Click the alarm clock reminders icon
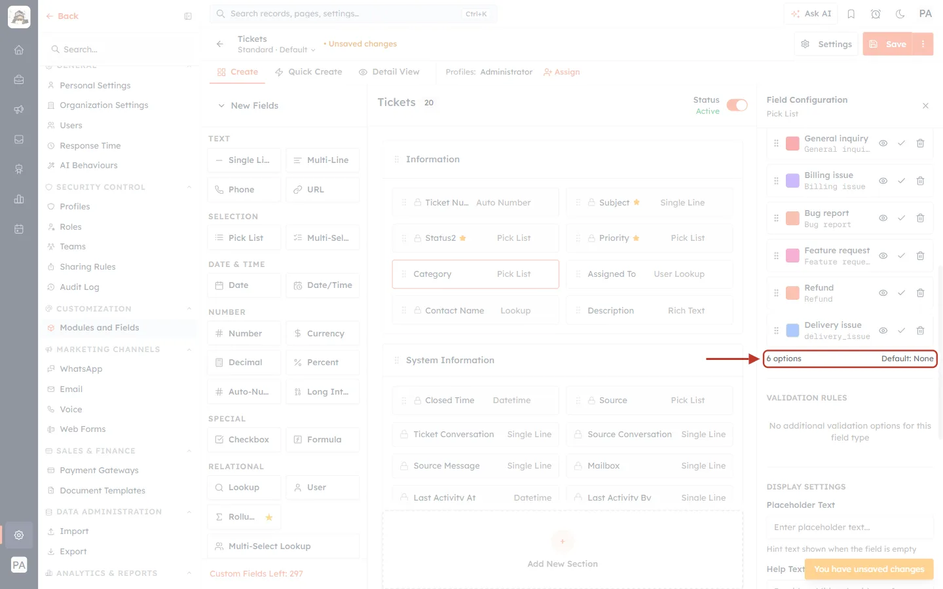Viewport: 943px width, 589px height. (x=876, y=14)
